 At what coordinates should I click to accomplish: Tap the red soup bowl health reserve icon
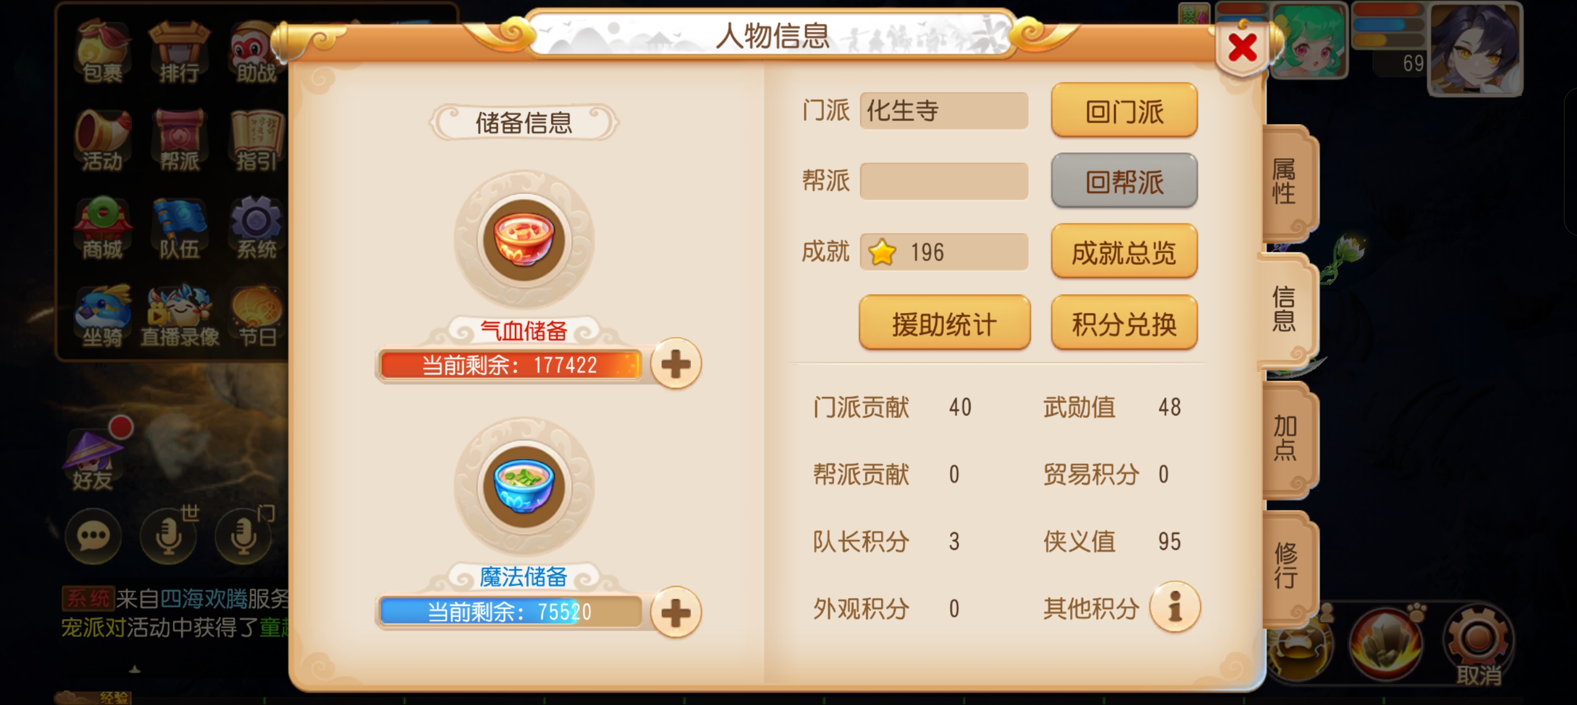tap(524, 240)
